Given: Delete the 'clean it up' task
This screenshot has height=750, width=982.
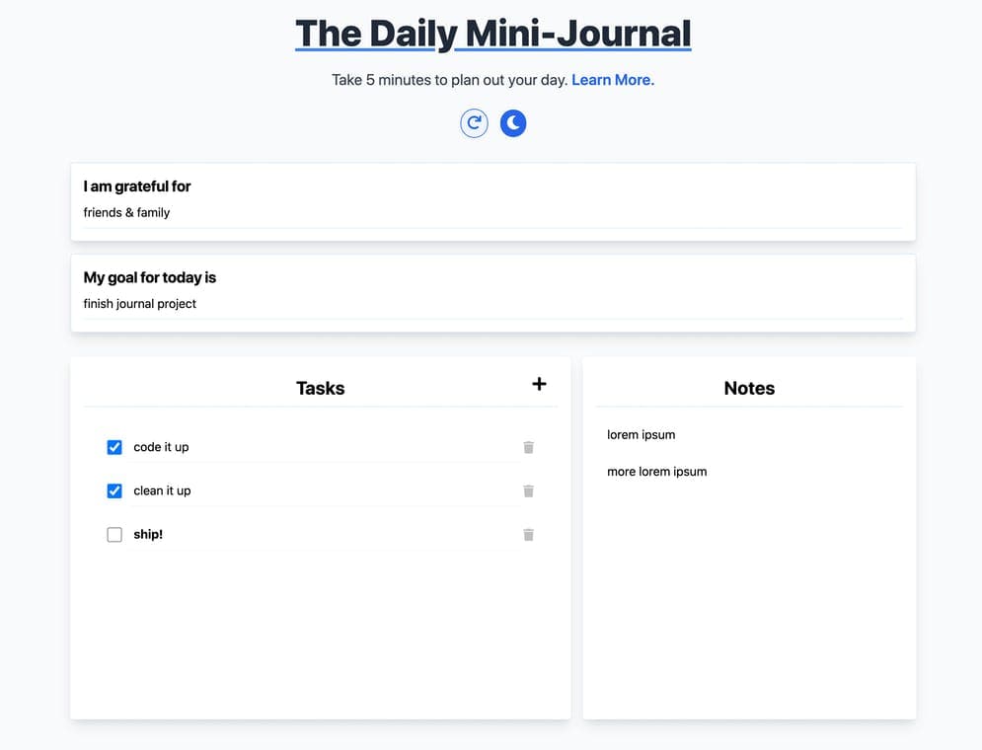Looking at the screenshot, I should click(x=528, y=490).
